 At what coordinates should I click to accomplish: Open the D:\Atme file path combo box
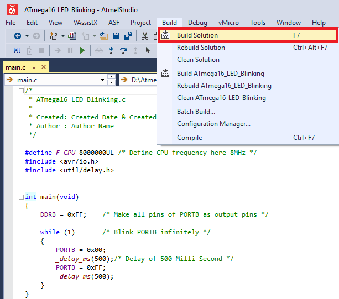pos(138,80)
